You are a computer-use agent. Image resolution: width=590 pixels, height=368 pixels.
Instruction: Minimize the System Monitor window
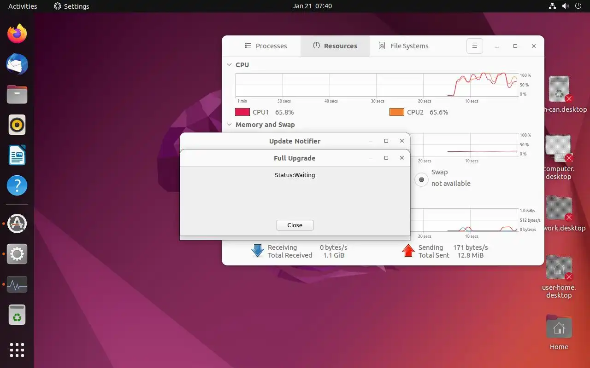497,46
